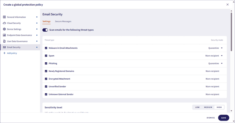Open User Data Governance section
This screenshot has height=123, width=235.
point(20,41)
